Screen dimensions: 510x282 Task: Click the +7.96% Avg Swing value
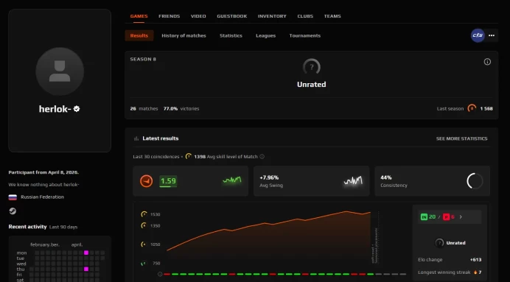(269, 177)
